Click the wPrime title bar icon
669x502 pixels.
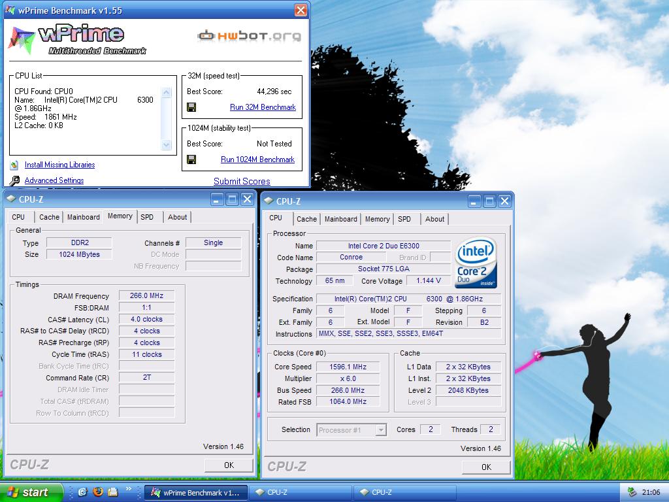point(10,10)
